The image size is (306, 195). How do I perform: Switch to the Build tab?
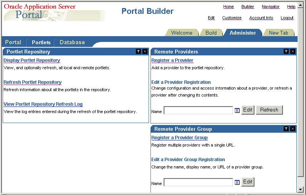[211, 33]
